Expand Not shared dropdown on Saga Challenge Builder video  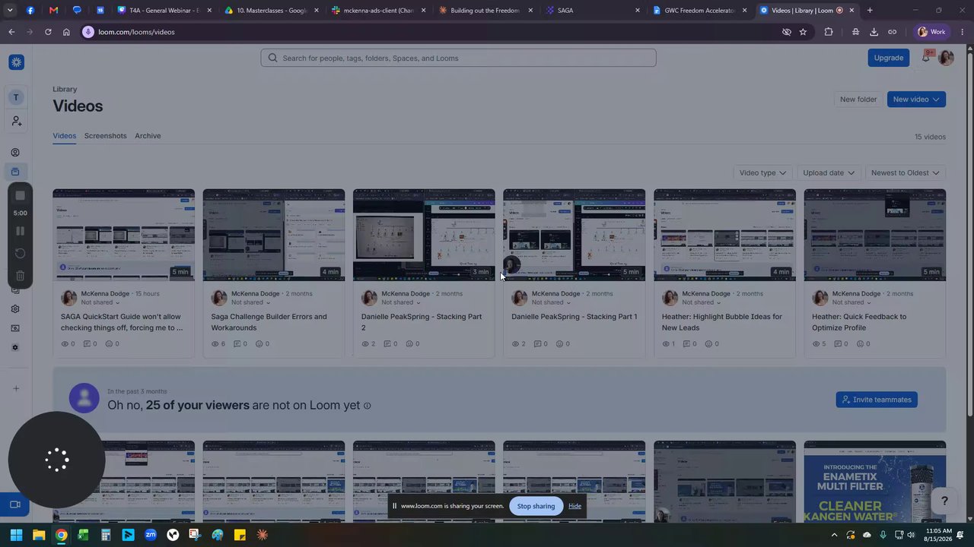251,302
